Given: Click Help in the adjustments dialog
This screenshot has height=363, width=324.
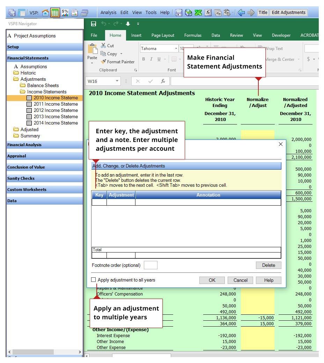Looking at the screenshot, I should [x=269, y=280].
